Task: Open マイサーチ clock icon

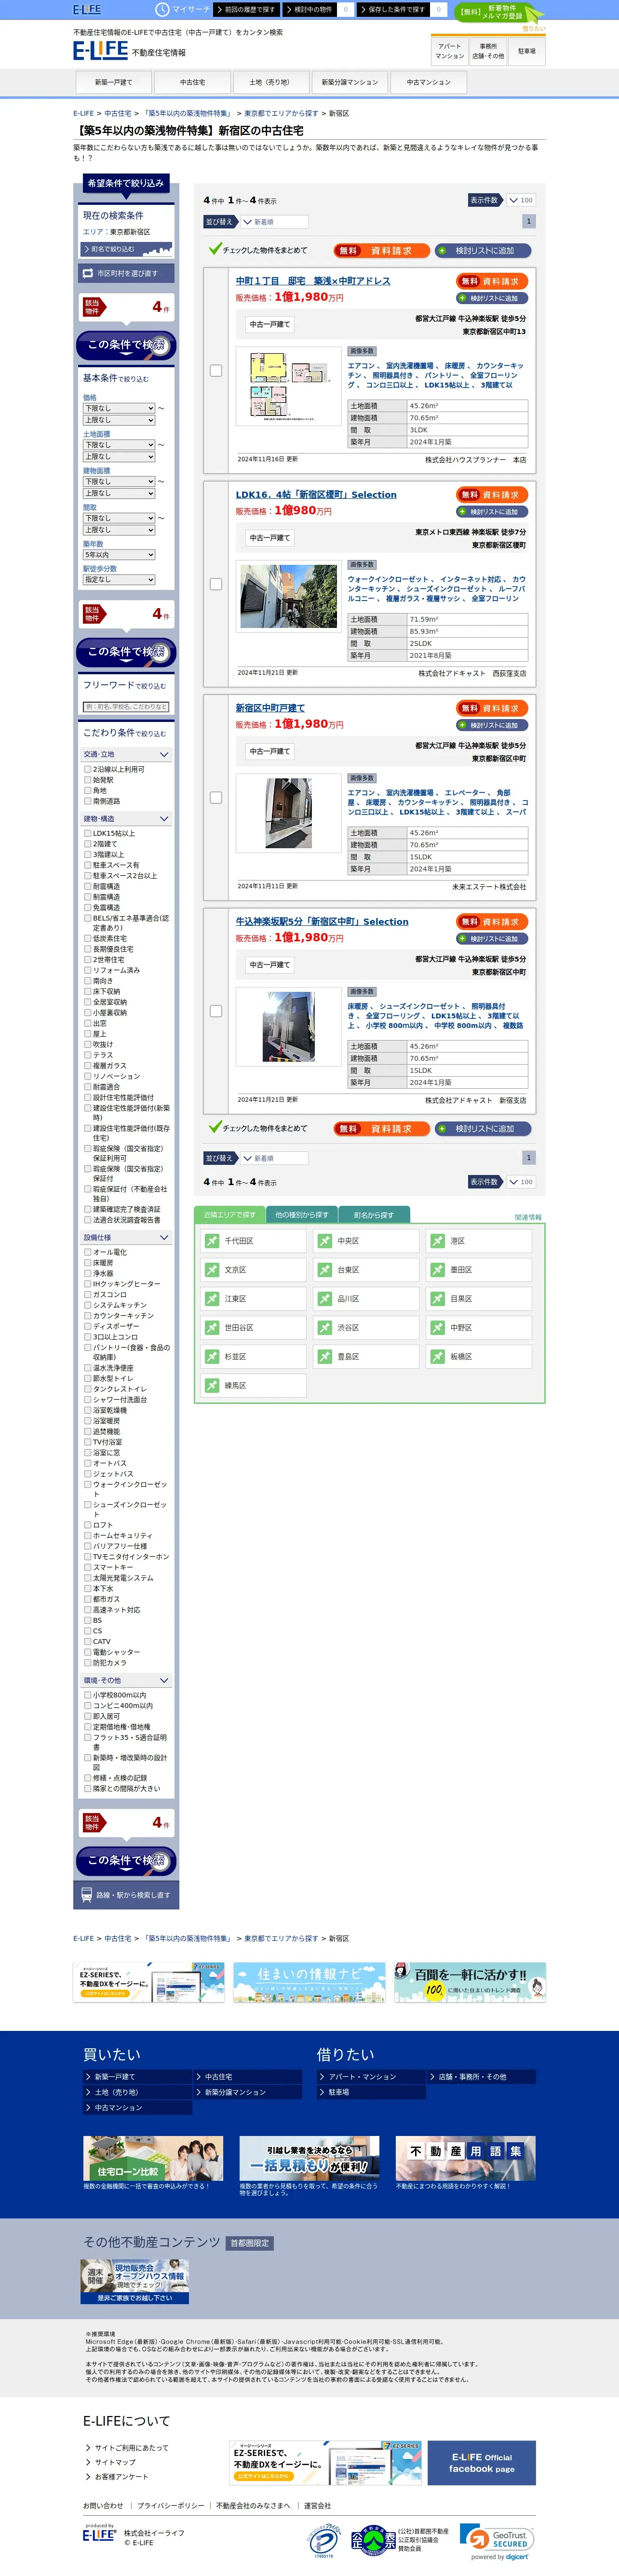Action: pyautogui.click(x=161, y=9)
